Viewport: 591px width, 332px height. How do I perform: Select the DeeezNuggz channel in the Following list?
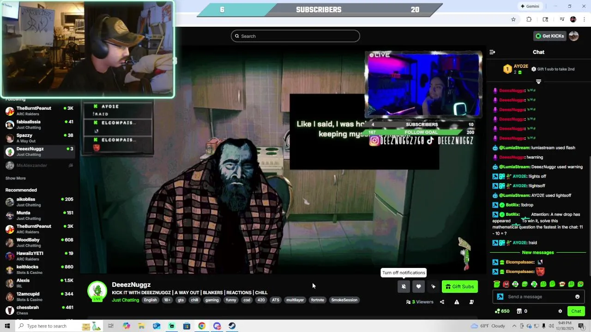[39, 152]
